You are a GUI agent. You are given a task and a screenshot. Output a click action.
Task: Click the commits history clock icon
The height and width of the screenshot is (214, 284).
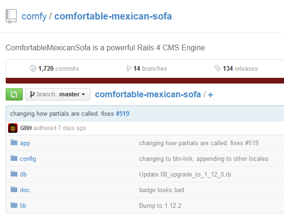click(33, 68)
